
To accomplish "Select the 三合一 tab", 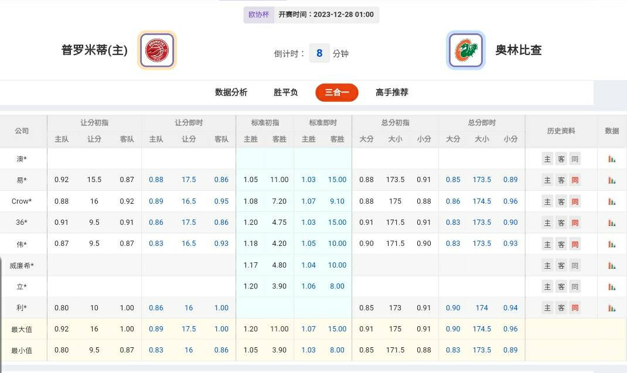I will [337, 93].
